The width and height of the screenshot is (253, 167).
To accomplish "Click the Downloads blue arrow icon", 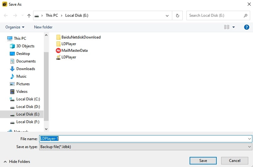I will click(12, 69).
